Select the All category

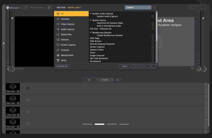point(71,13)
